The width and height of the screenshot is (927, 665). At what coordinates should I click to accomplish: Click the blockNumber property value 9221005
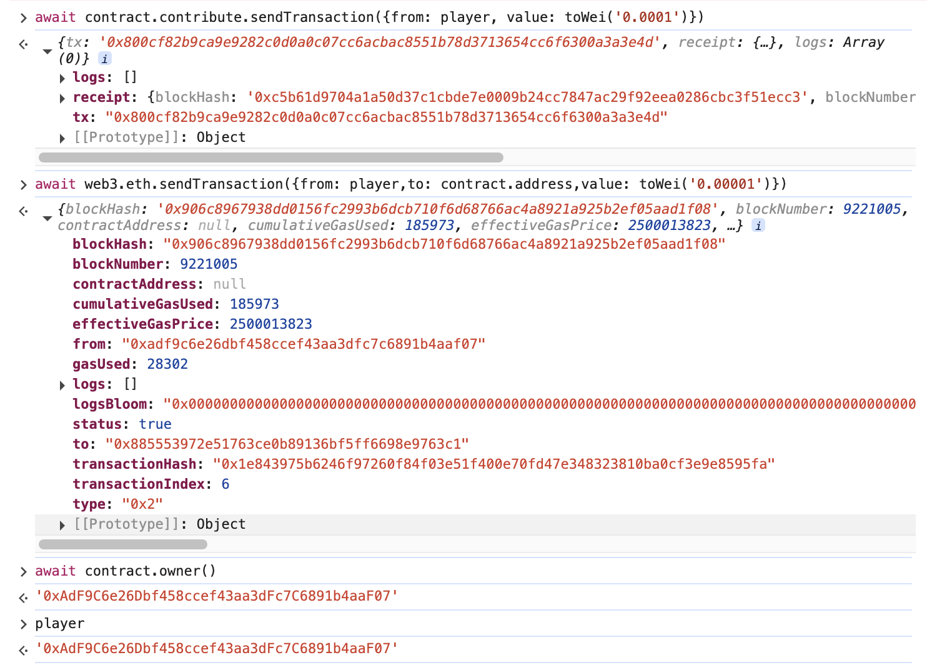tap(209, 264)
